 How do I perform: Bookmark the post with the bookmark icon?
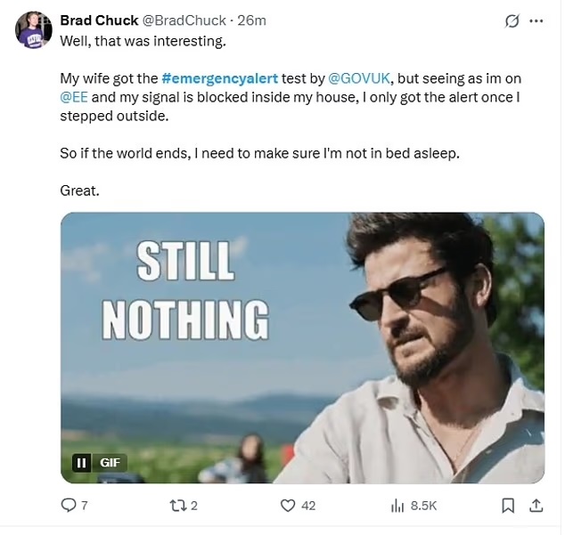(508, 506)
